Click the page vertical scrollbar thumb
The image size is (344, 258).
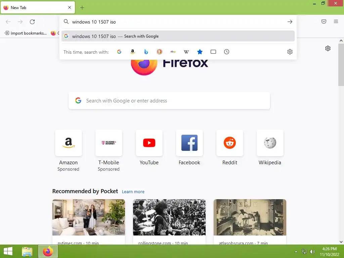(341, 65)
